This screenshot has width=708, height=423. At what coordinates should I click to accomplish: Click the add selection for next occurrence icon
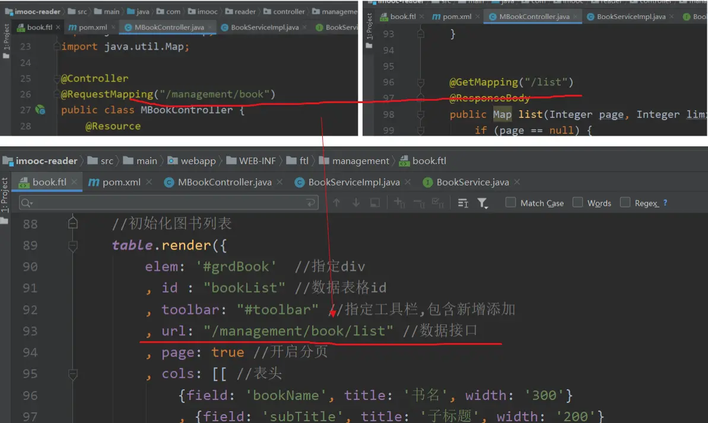coord(399,203)
